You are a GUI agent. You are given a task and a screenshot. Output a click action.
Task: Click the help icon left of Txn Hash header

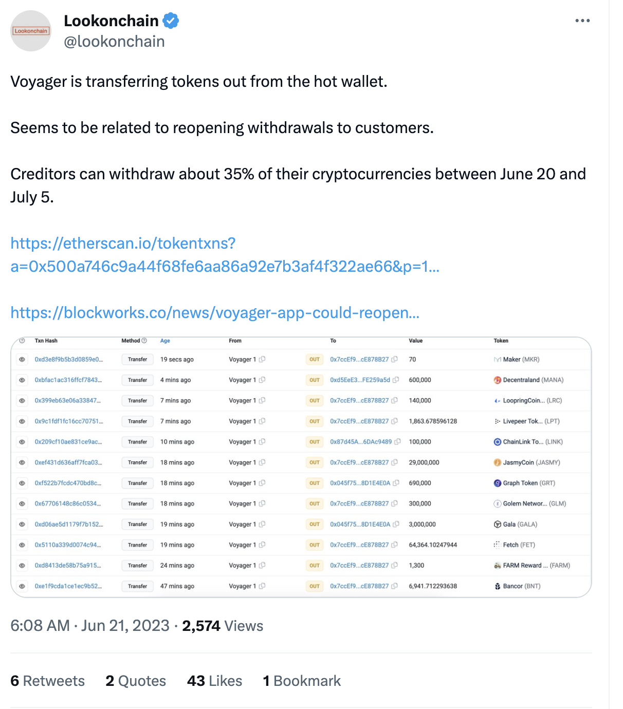[x=22, y=340]
